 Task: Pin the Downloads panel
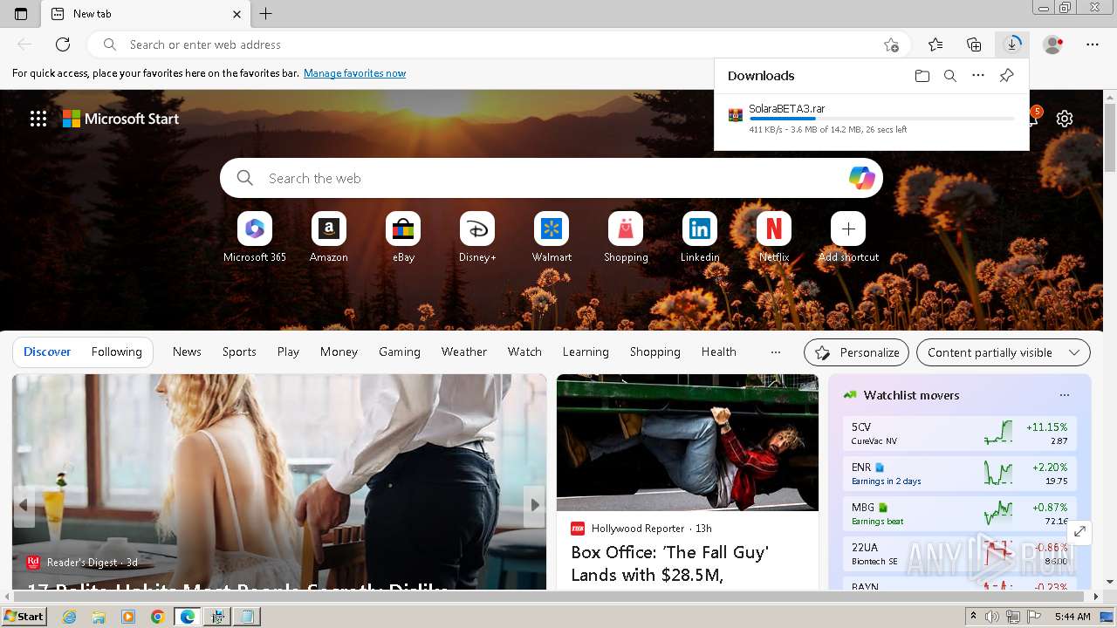coord(1006,76)
